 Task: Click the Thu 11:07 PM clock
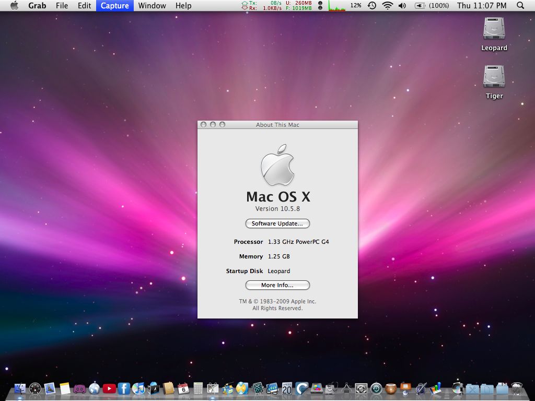[481, 5]
